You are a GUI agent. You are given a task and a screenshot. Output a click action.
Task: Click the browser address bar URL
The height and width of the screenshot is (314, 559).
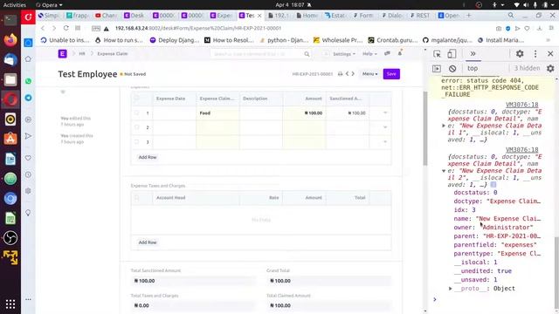[198, 28]
